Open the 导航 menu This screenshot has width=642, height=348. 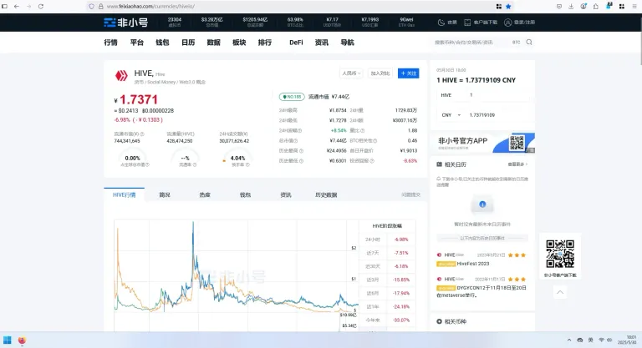coord(347,43)
